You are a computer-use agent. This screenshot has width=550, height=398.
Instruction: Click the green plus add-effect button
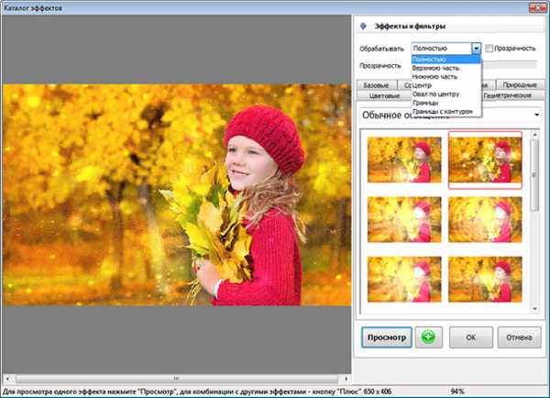click(x=428, y=337)
